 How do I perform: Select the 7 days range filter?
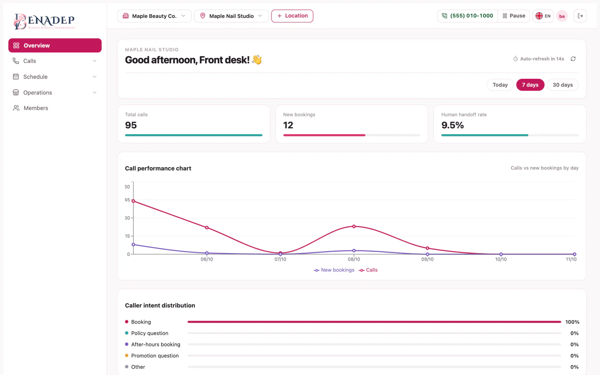coord(530,85)
